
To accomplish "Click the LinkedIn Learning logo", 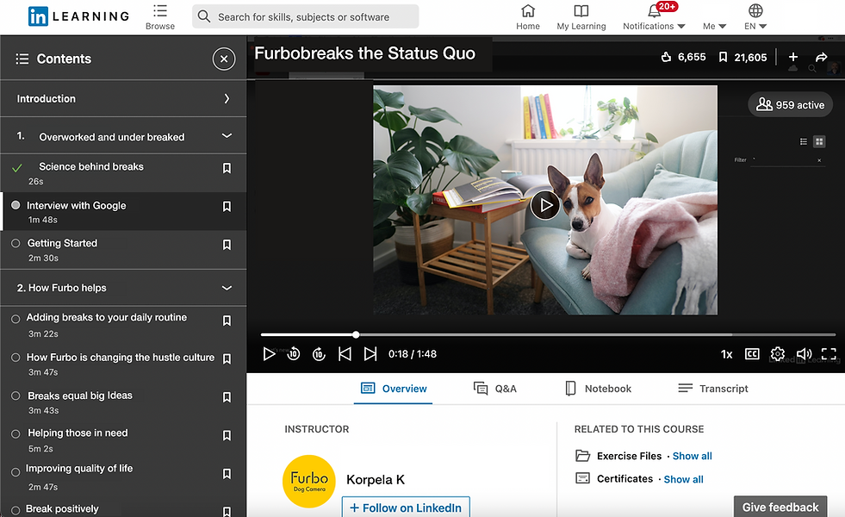I will coord(78,16).
